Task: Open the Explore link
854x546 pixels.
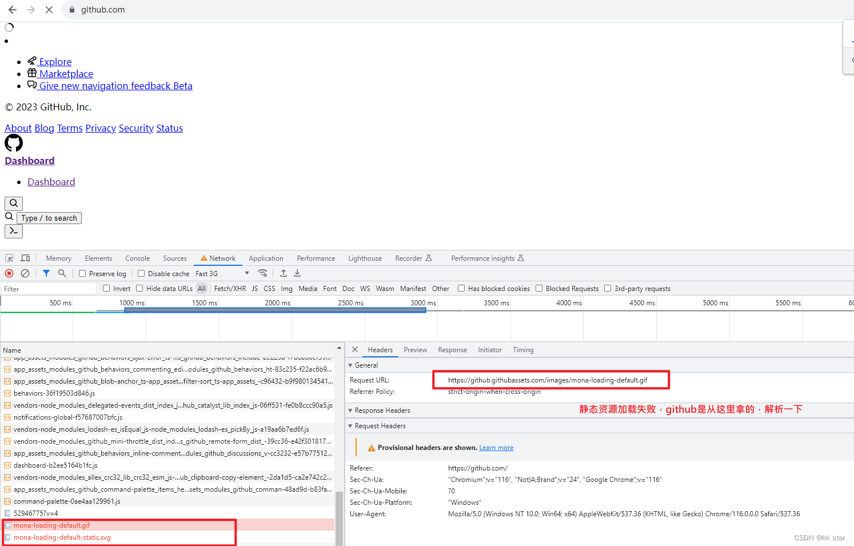Action: click(55, 62)
